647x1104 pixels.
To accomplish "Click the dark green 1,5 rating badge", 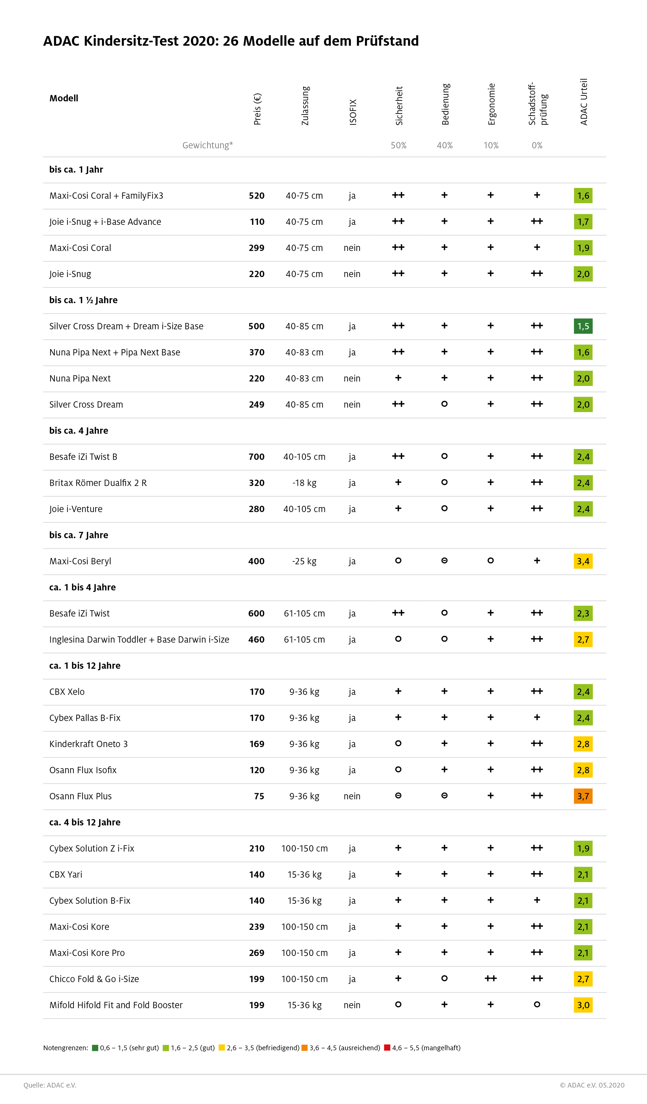I will pos(583,326).
